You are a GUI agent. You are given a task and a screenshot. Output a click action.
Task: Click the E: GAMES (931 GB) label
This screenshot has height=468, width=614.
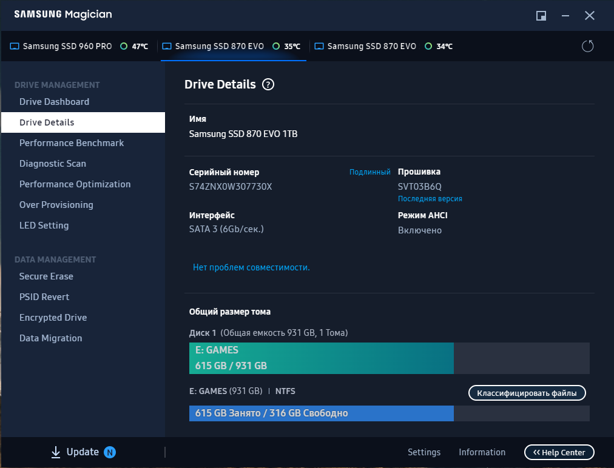point(226,391)
